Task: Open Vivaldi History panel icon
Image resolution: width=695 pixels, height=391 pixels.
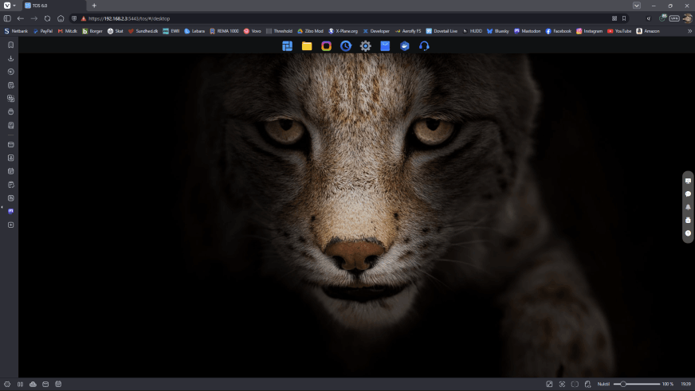Action: [x=10, y=72]
